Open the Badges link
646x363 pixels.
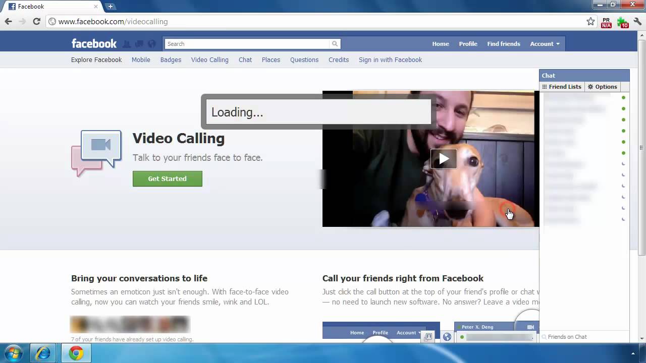171,59
